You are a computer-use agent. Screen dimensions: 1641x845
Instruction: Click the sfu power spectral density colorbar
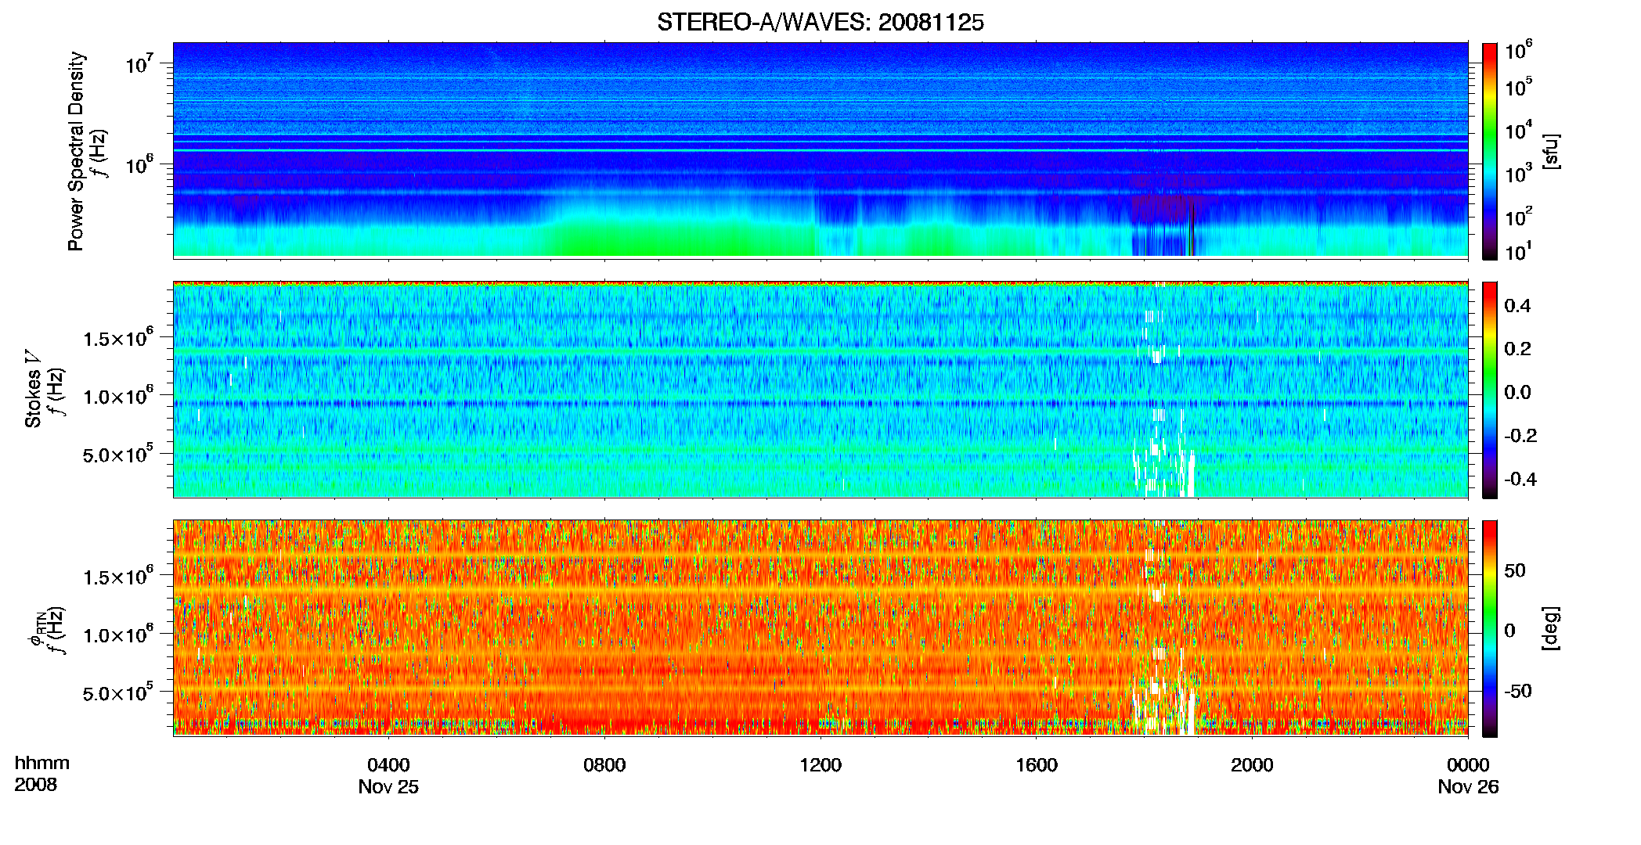1490,151
